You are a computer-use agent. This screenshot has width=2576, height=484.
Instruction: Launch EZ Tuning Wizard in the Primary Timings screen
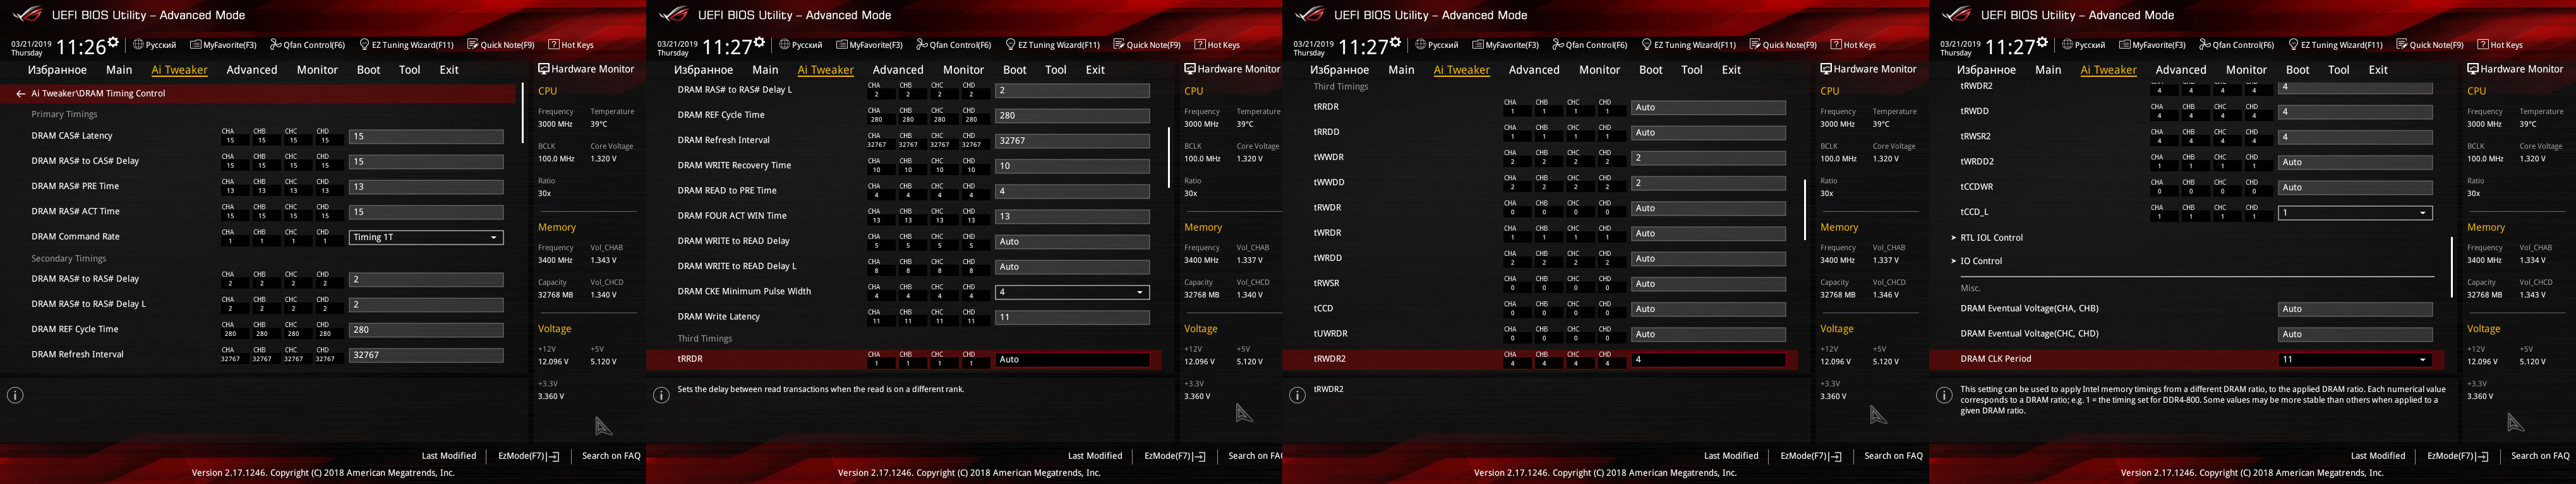[406, 45]
